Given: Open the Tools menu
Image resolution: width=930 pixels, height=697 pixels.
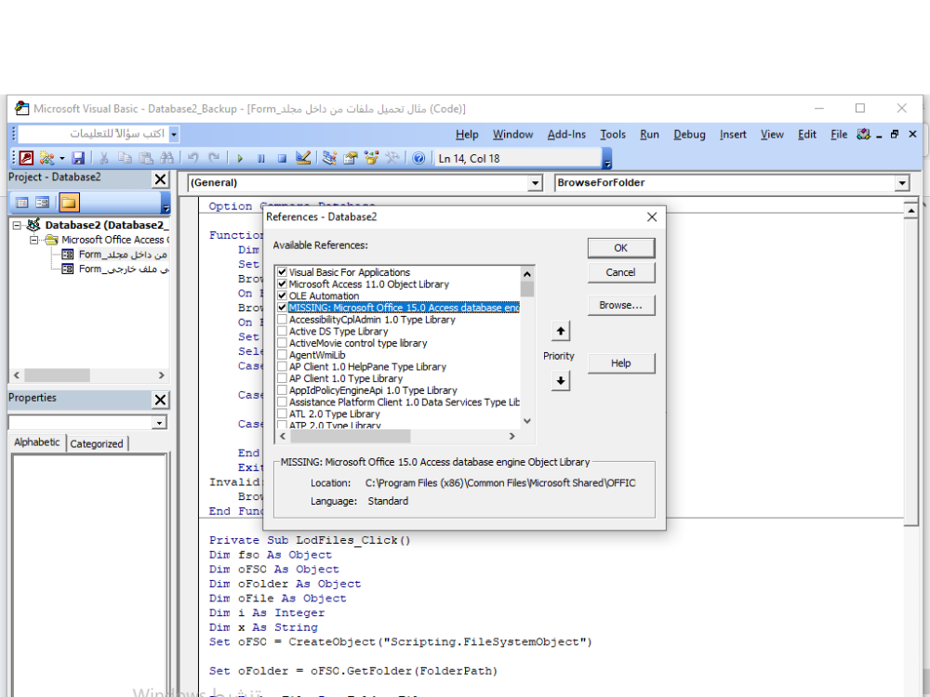Looking at the screenshot, I should click(x=613, y=135).
